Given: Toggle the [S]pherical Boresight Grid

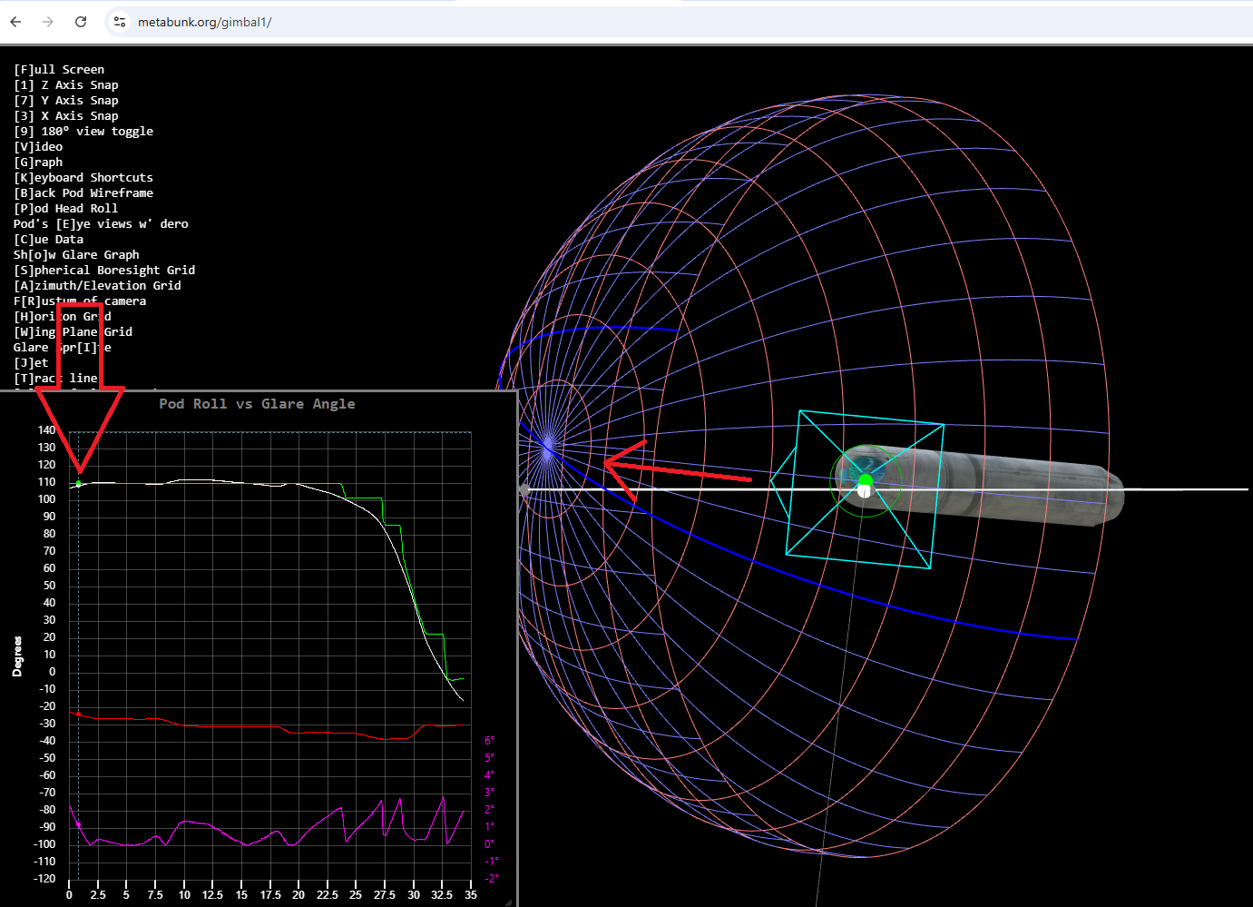Looking at the screenshot, I should coord(103,270).
